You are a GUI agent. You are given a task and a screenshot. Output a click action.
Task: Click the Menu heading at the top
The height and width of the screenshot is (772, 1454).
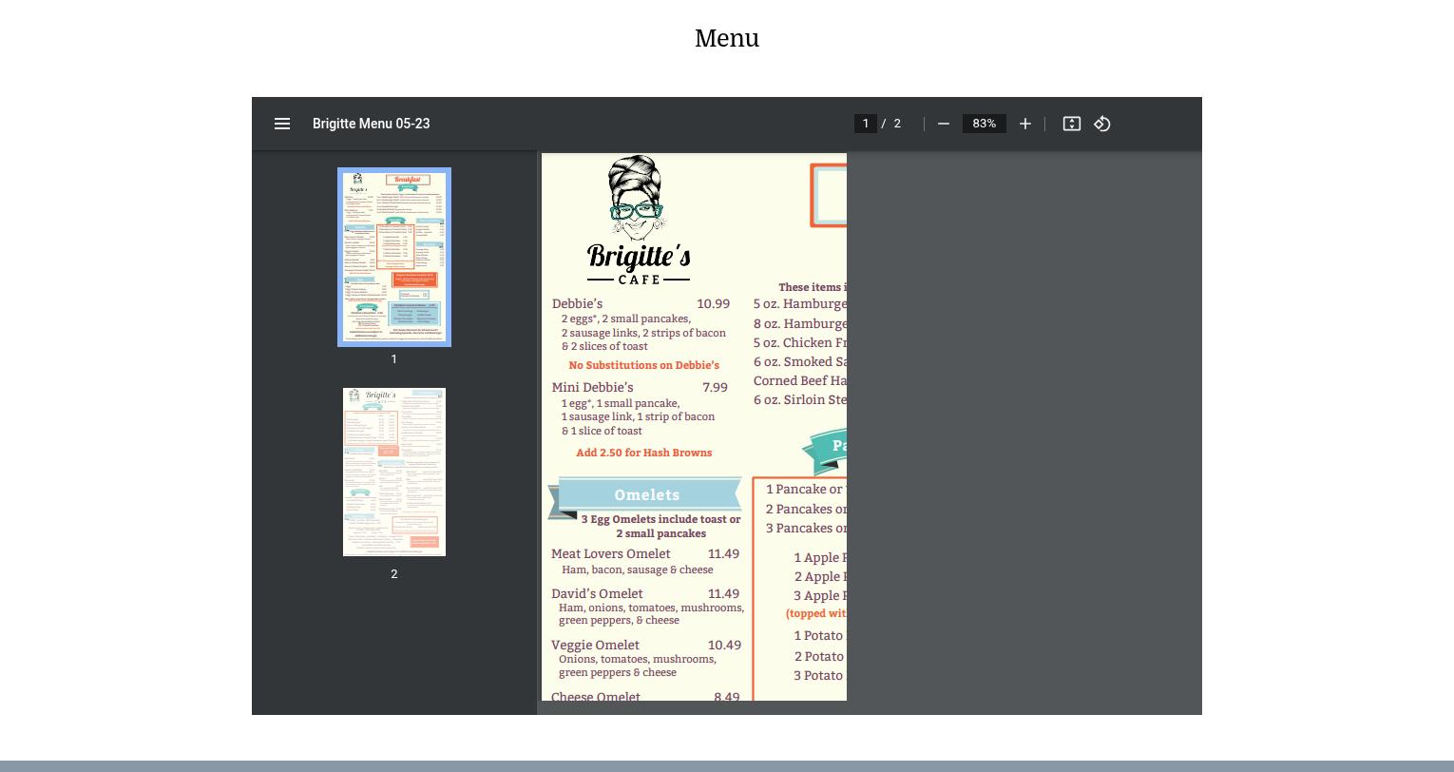coord(726,39)
